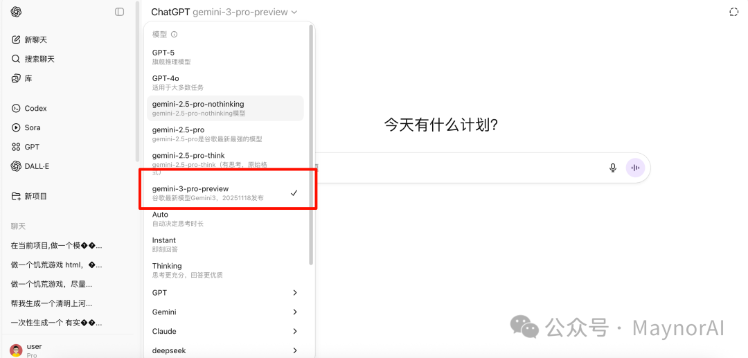Choose Auto thinking mode
This screenshot has width=748, height=358.
click(225, 219)
